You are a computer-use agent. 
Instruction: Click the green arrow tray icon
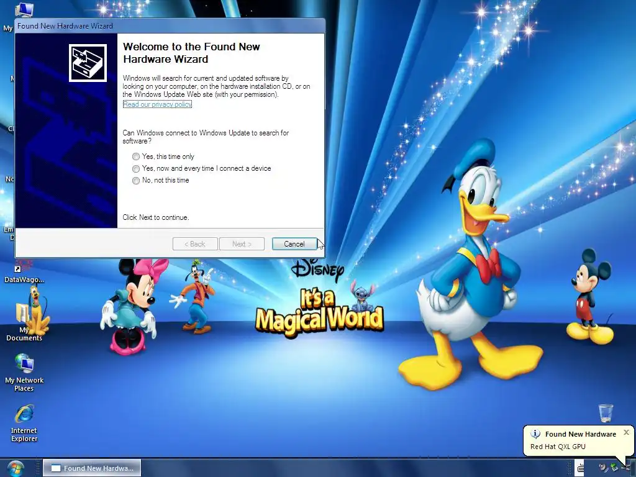(614, 468)
